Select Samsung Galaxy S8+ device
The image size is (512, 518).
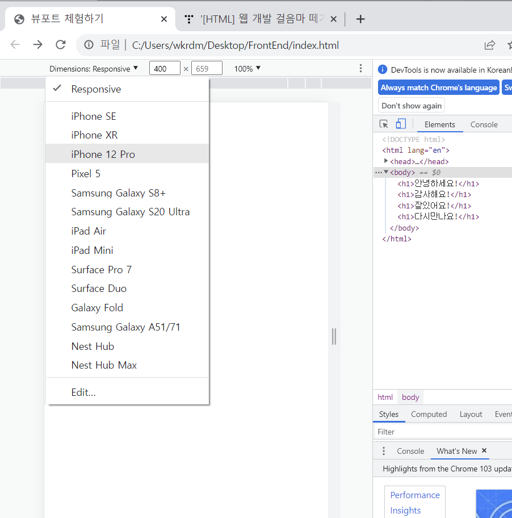[127, 193]
